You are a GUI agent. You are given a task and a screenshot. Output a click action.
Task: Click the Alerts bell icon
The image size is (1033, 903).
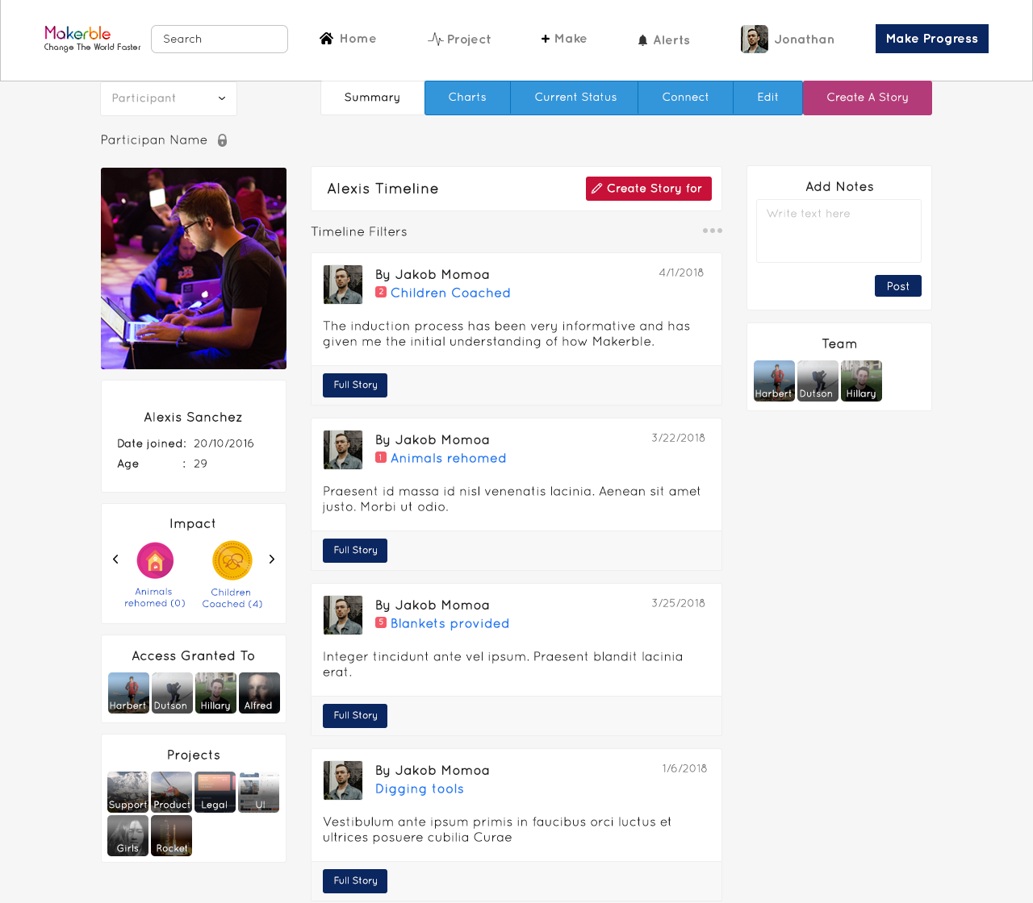coord(642,40)
